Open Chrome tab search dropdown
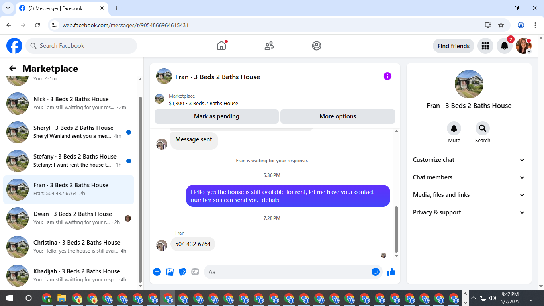544x306 pixels. click(8, 8)
